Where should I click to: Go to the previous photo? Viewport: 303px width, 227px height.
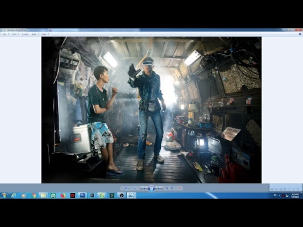(144, 189)
